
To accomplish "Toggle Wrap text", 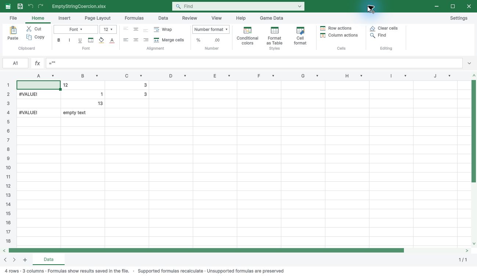I will [x=163, y=29].
